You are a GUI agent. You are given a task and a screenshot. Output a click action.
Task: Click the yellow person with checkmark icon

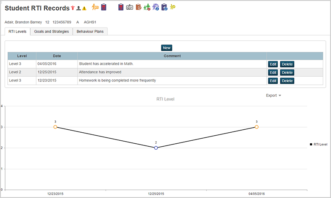[173, 7]
